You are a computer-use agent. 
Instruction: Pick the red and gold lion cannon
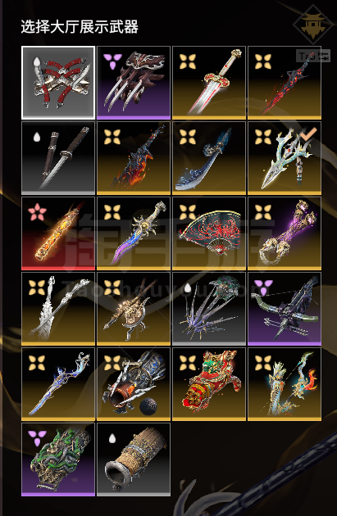tap(209, 384)
